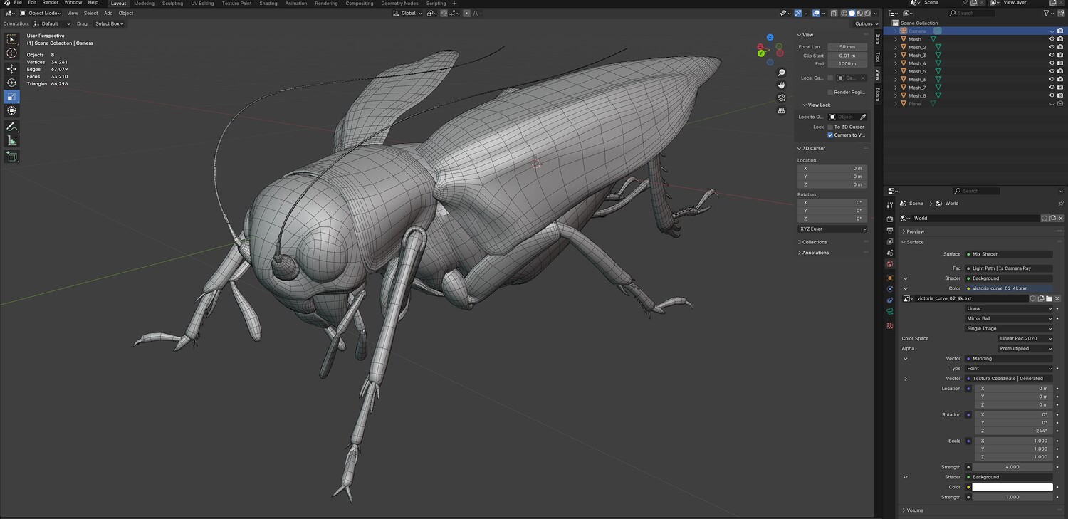Choose the Move tool

pyautogui.click(x=11, y=69)
